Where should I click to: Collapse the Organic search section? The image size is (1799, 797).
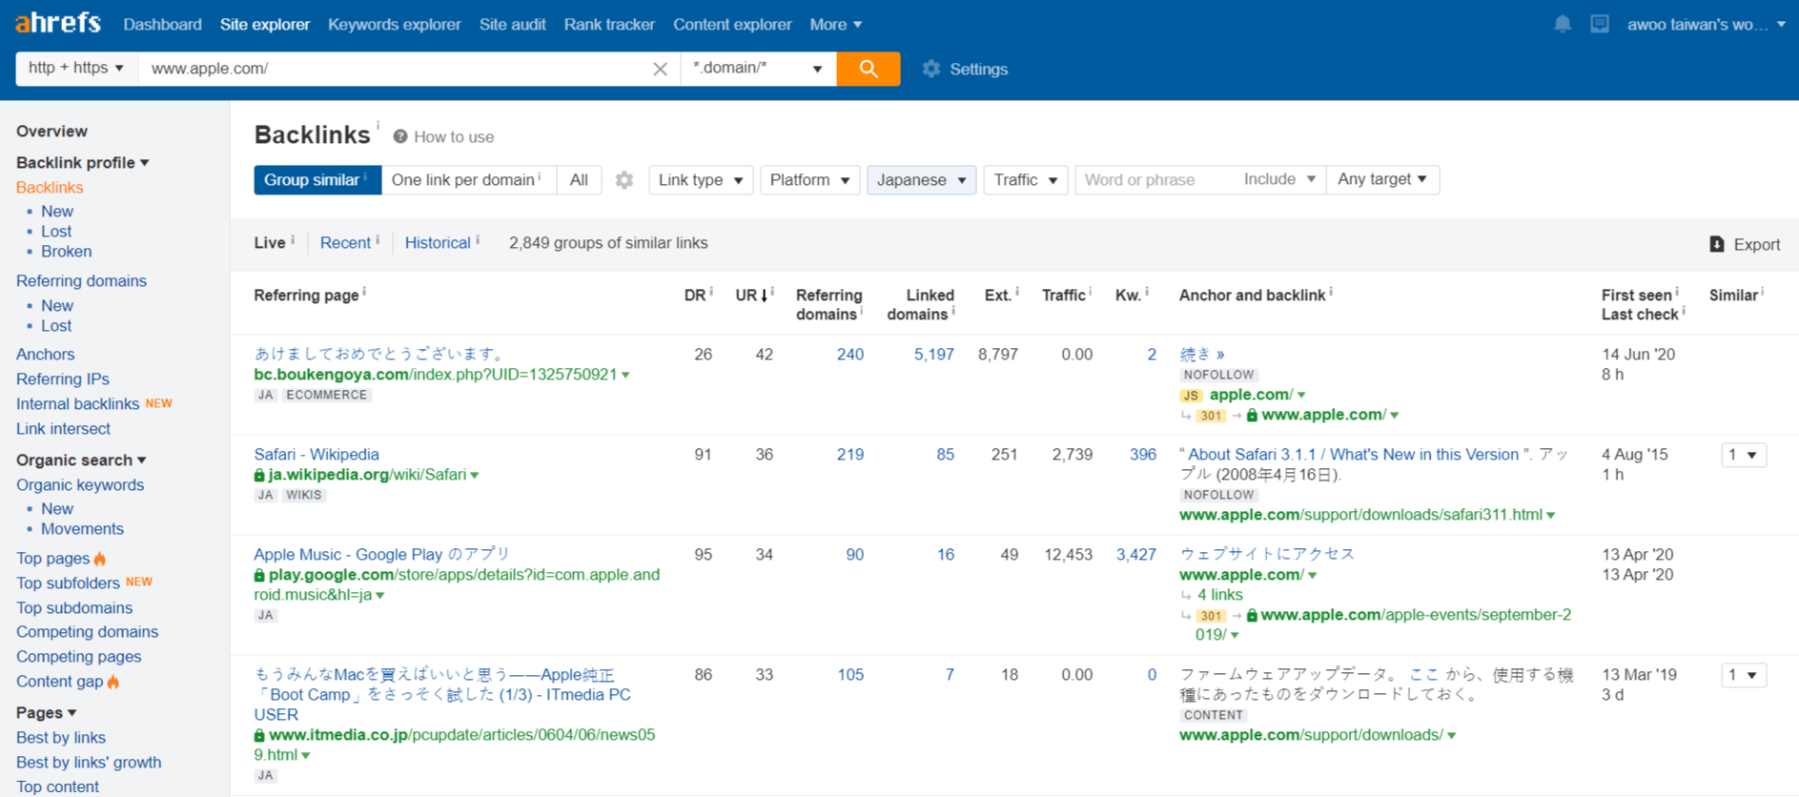tap(81, 460)
